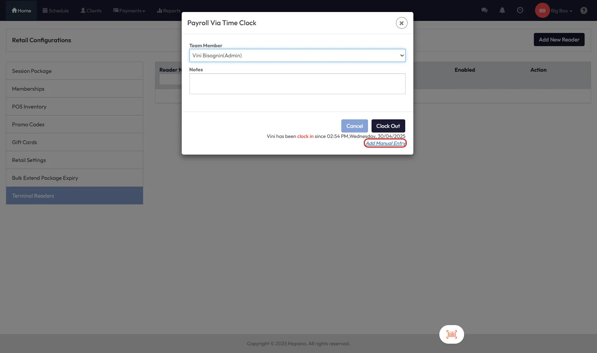Click Add New Reader button
Image resolution: width=597 pixels, height=353 pixels.
559,40
